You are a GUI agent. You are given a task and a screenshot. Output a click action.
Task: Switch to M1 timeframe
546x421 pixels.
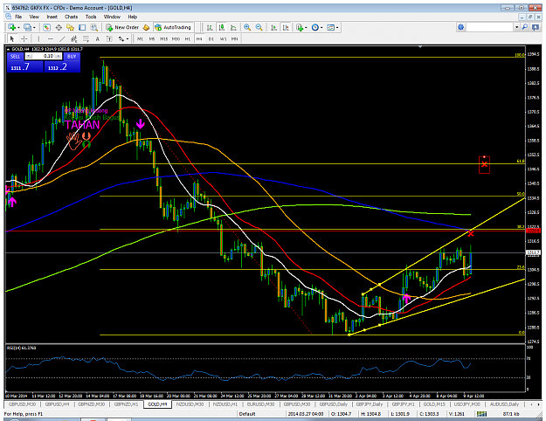[140, 39]
